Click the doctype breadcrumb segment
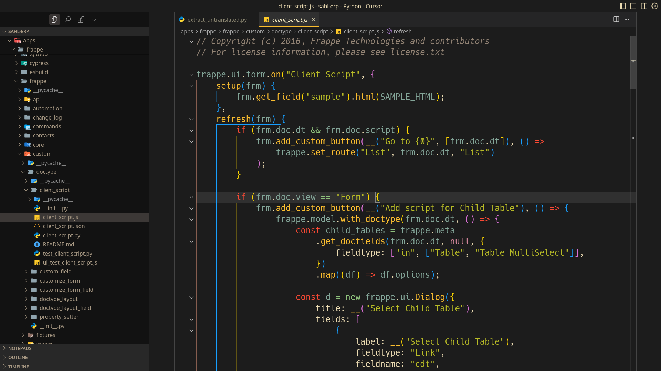The width and height of the screenshot is (661, 371). [281, 31]
